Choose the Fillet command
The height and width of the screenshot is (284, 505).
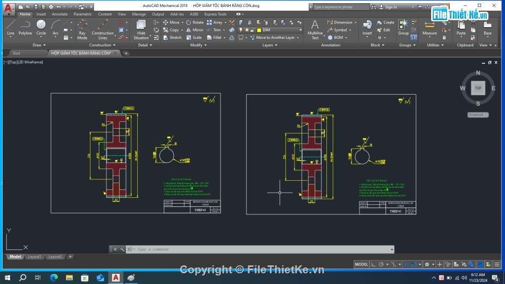214,37
